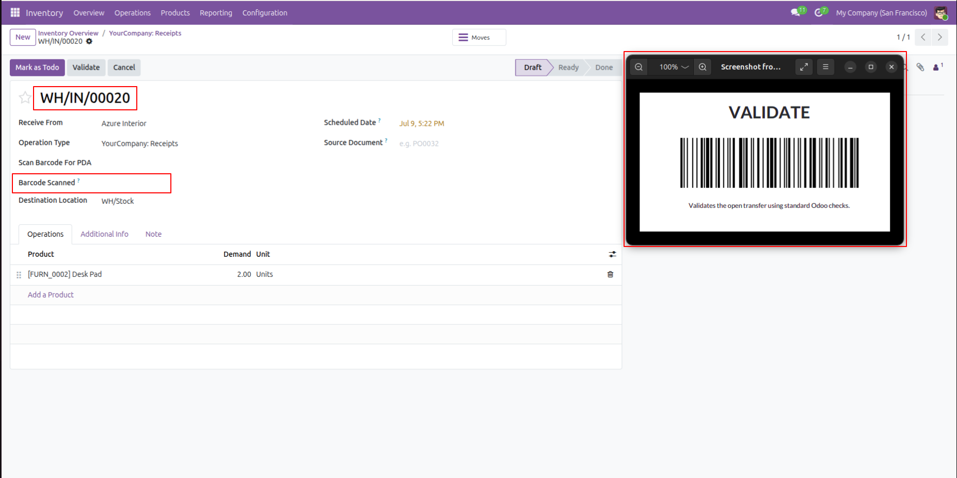Open the Products menu
The image size is (957, 478).
tap(175, 13)
